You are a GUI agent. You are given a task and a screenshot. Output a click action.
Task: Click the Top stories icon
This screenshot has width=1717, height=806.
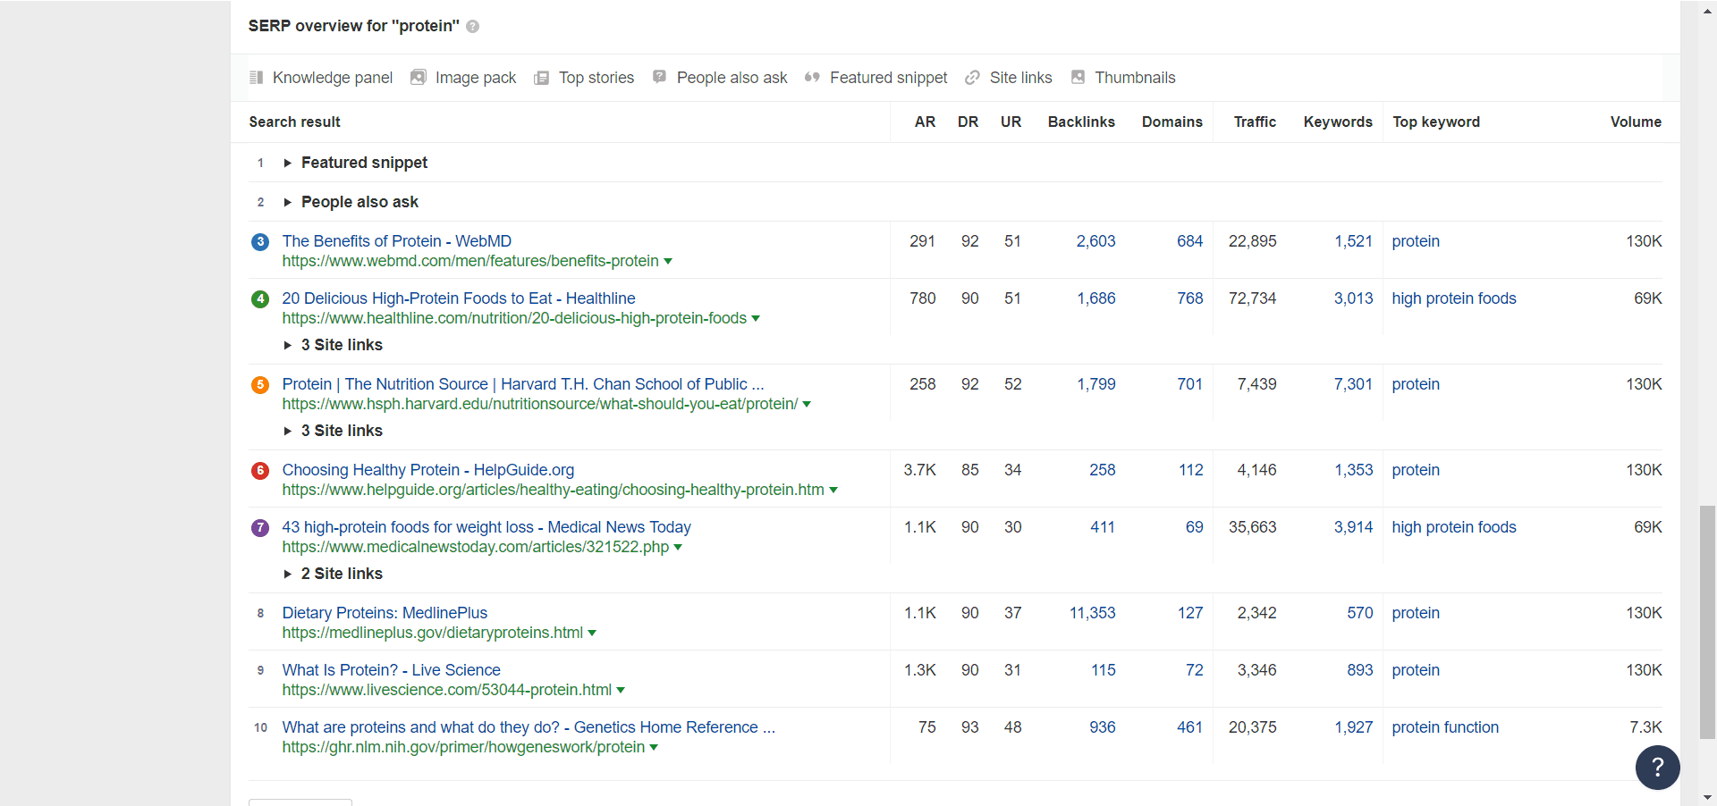tap(541, 78)
